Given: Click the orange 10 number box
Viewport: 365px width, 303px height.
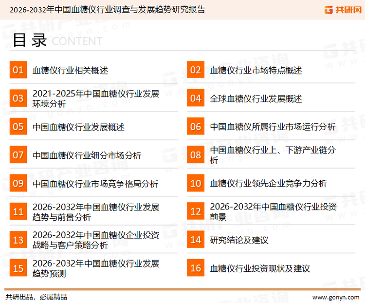Looking at the screenshot, I should [x=196, y=183].
